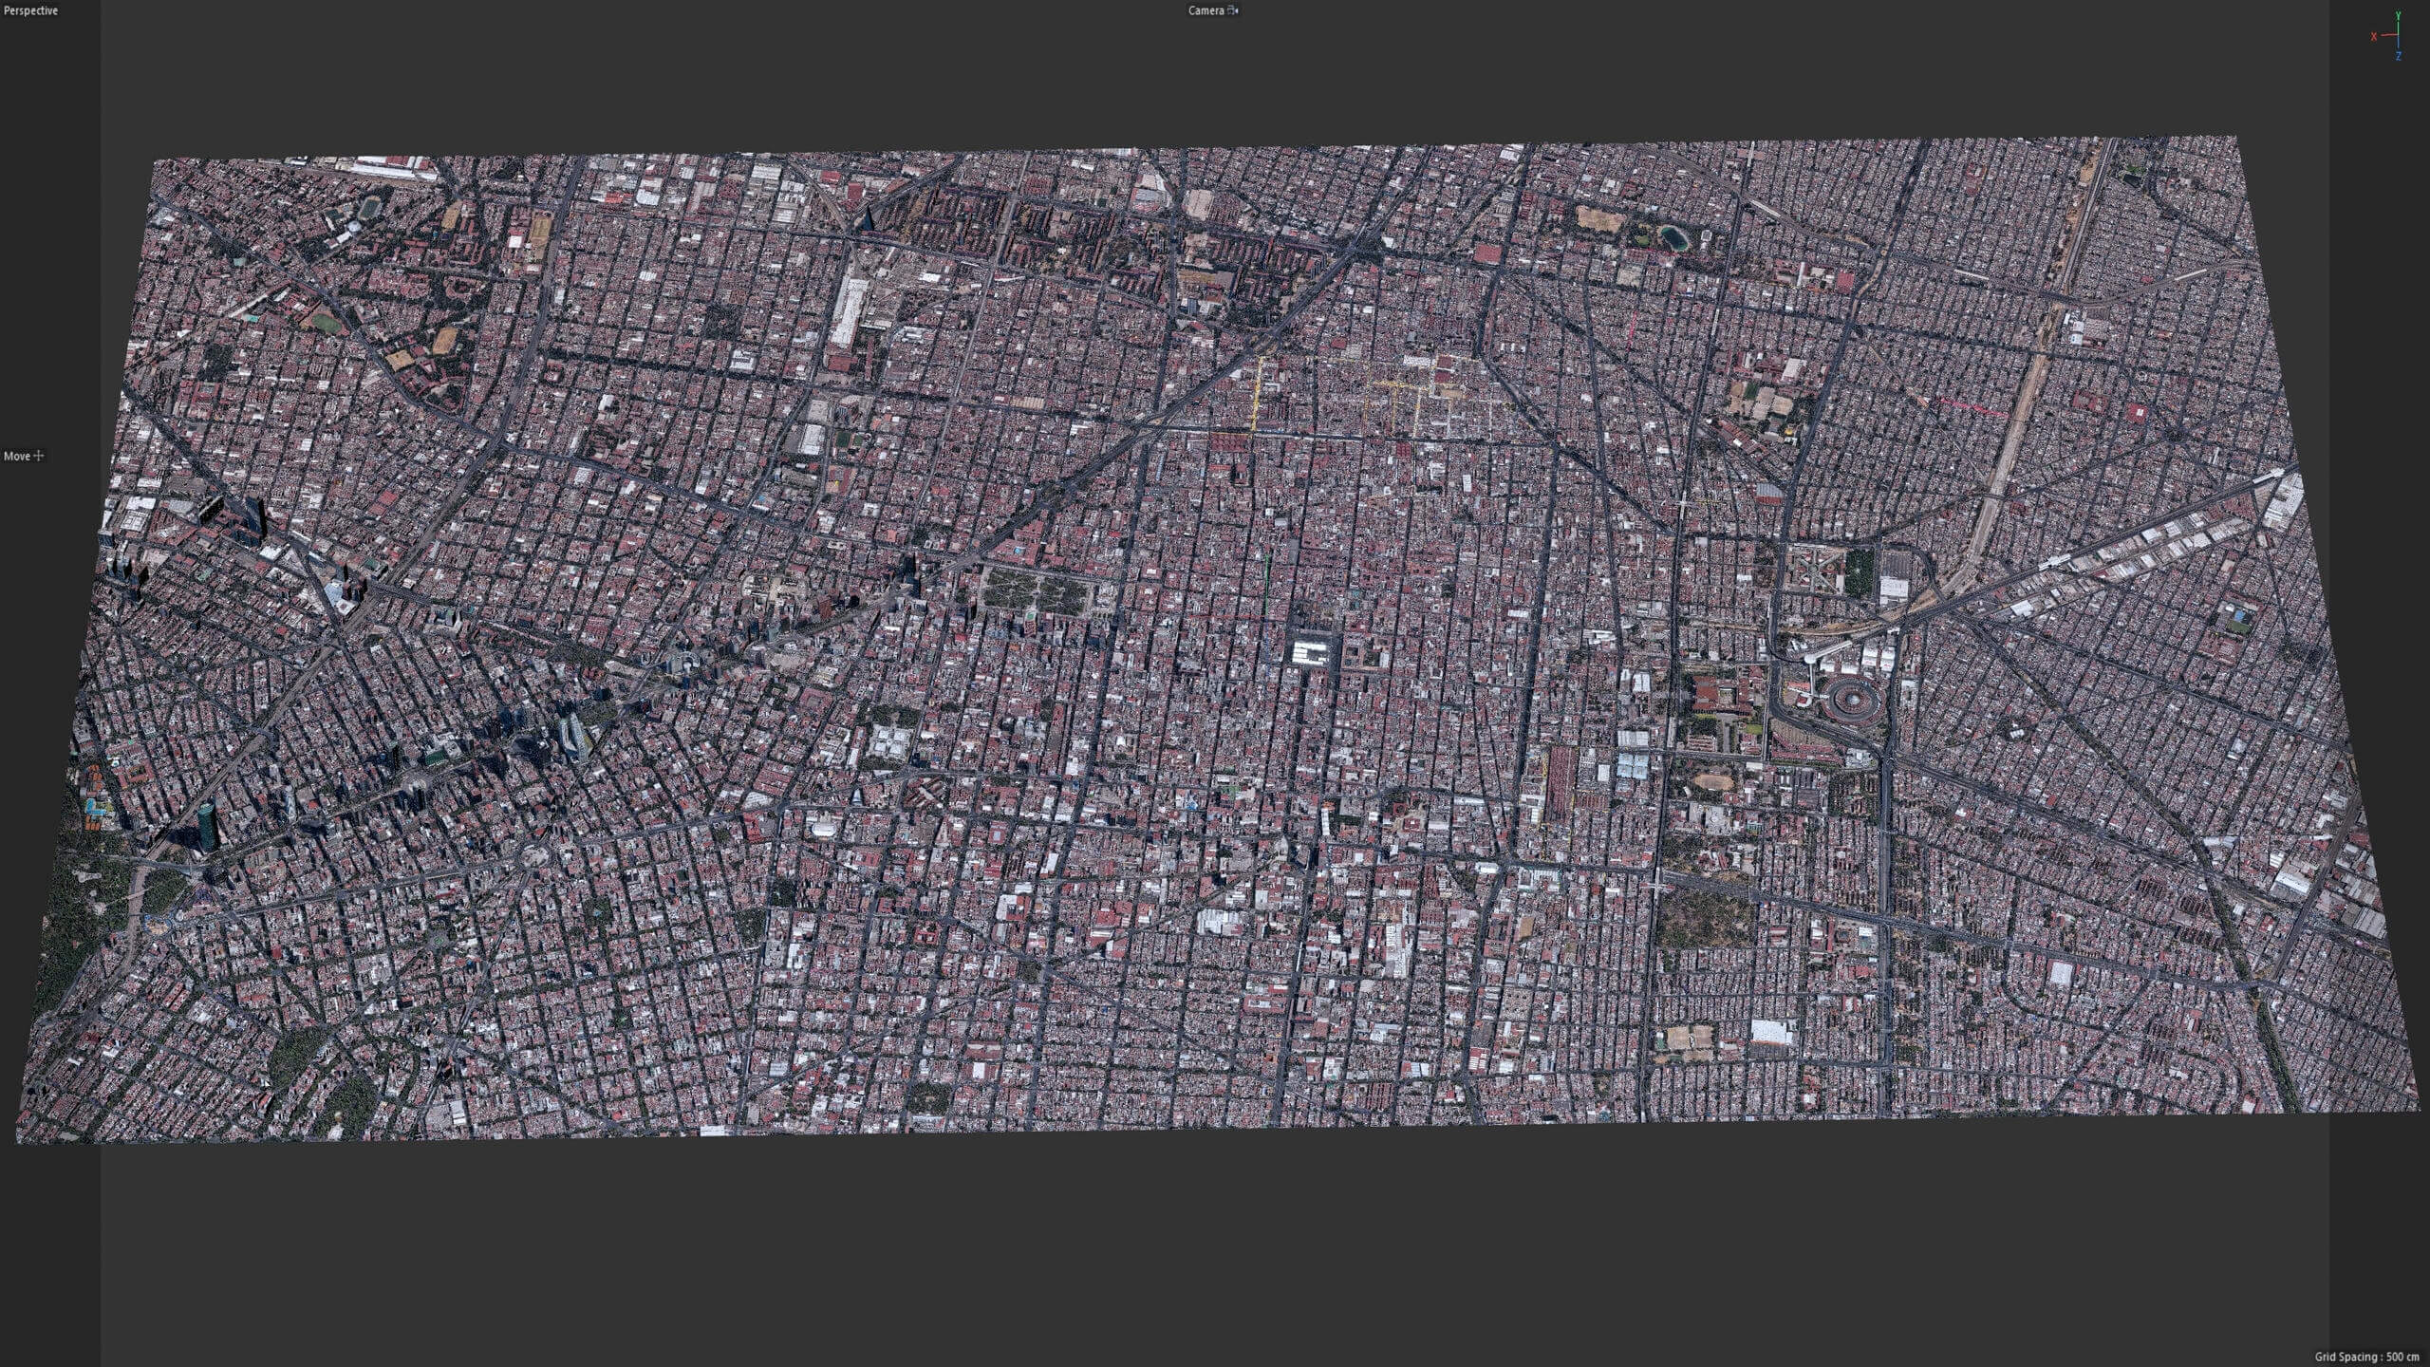Click the Camera label at top center
The height and width of the screenshot is (1367, 2430).
(x=1206, y=10)
